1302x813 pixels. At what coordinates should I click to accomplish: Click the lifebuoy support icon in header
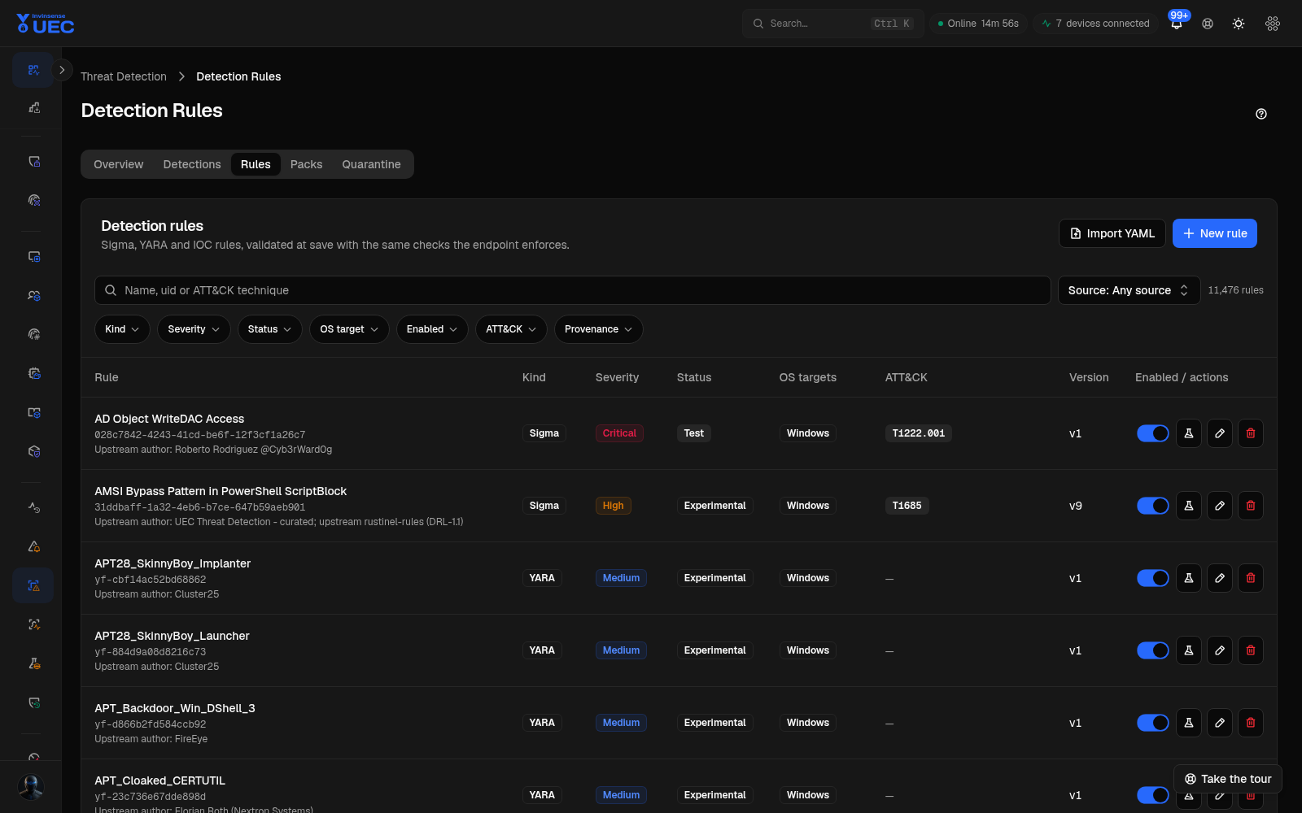[1208, 24]
